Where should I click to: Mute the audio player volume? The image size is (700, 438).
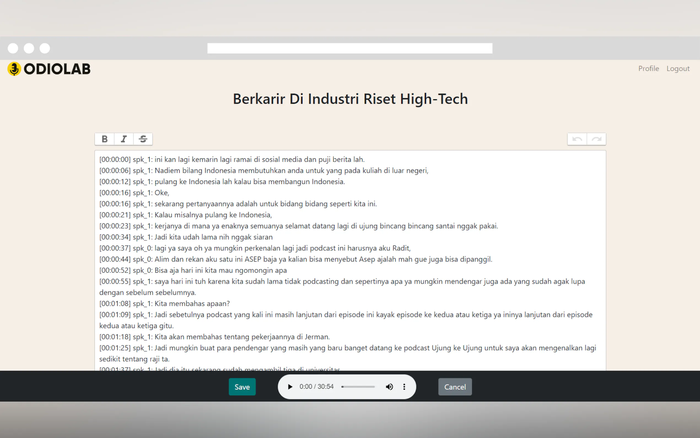[x=389, y=387]
